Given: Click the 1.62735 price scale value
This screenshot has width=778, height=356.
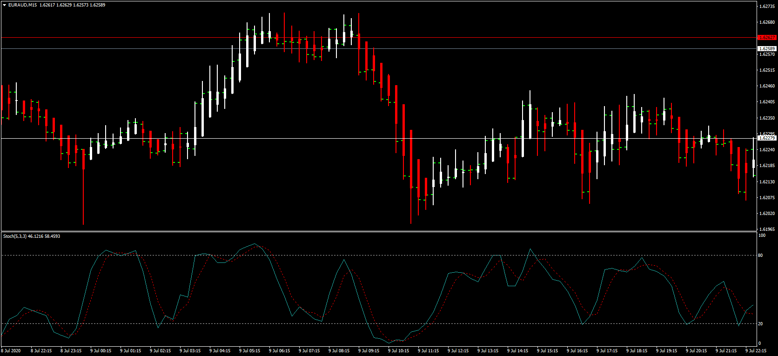Looking at the screenshot, I should [x=767, y=7].
